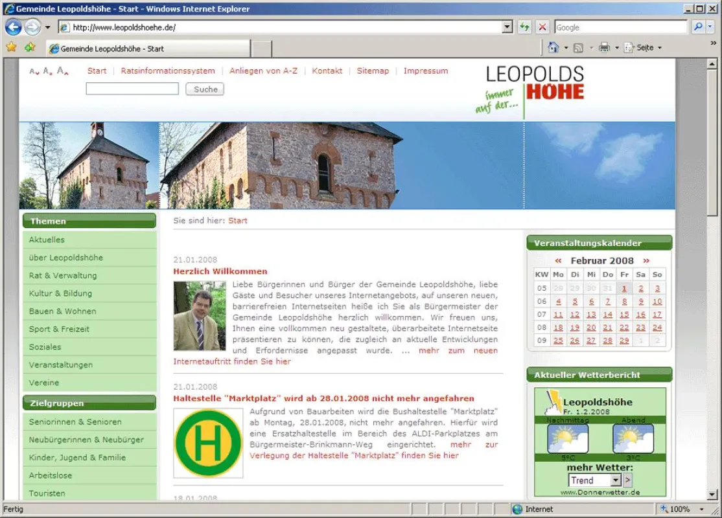Open the Trend weather dropdown
The width and height of the screenshot is (722, 518).
point(595,480)
